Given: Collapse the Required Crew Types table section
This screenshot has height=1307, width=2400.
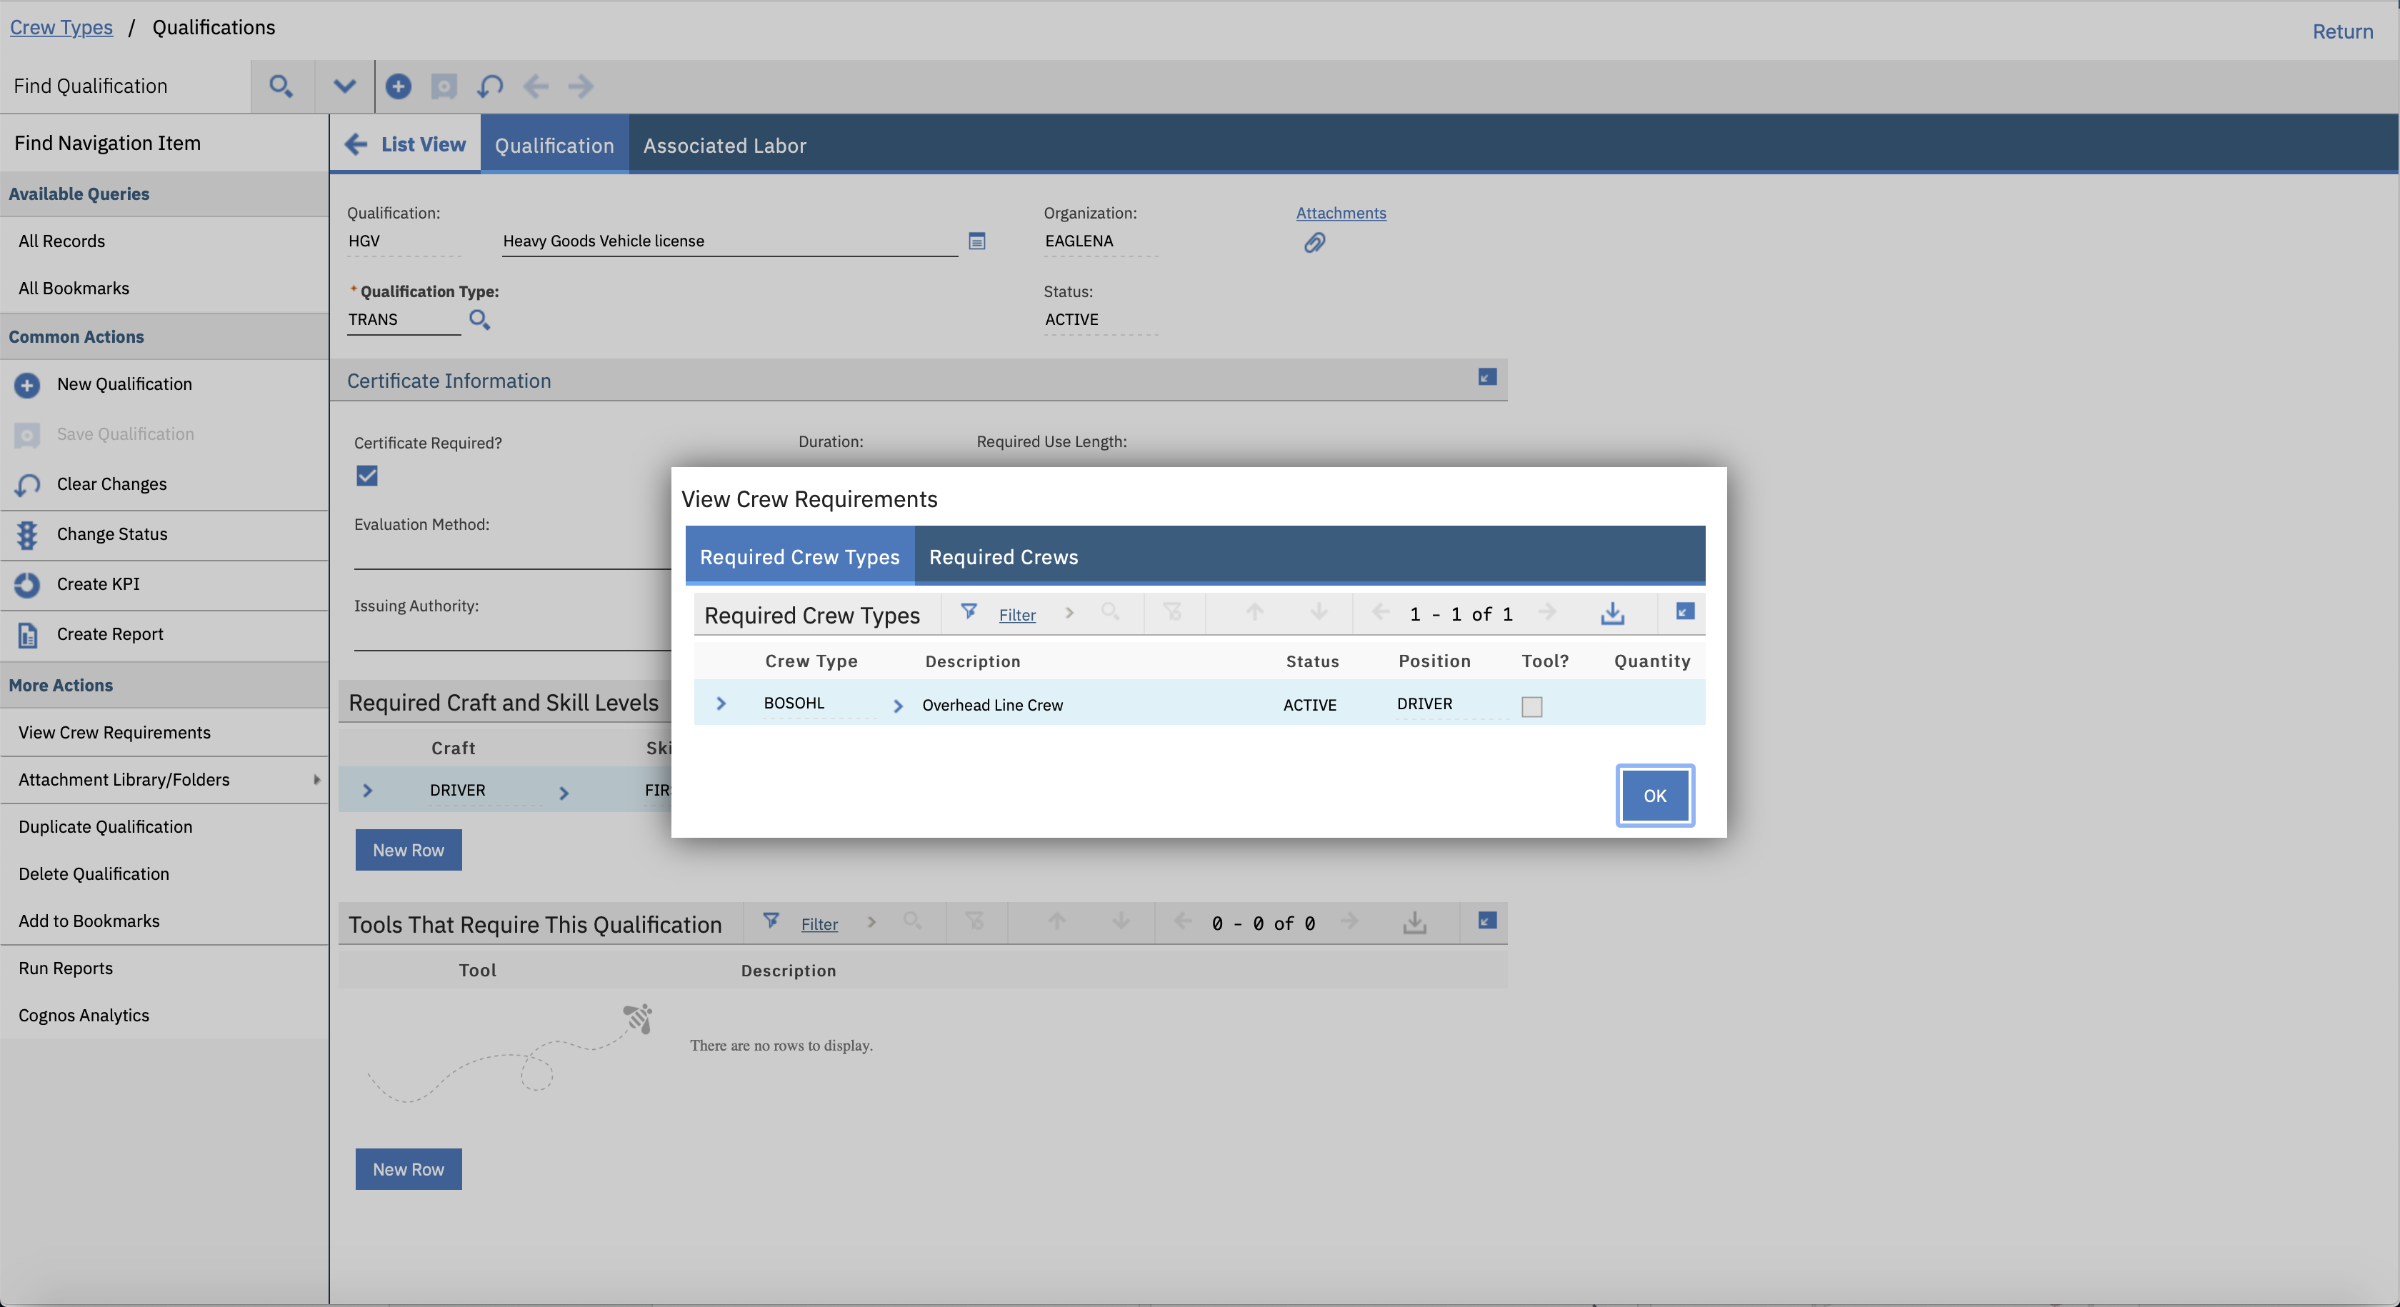Looking at the screenshot, I should 1684,612.
